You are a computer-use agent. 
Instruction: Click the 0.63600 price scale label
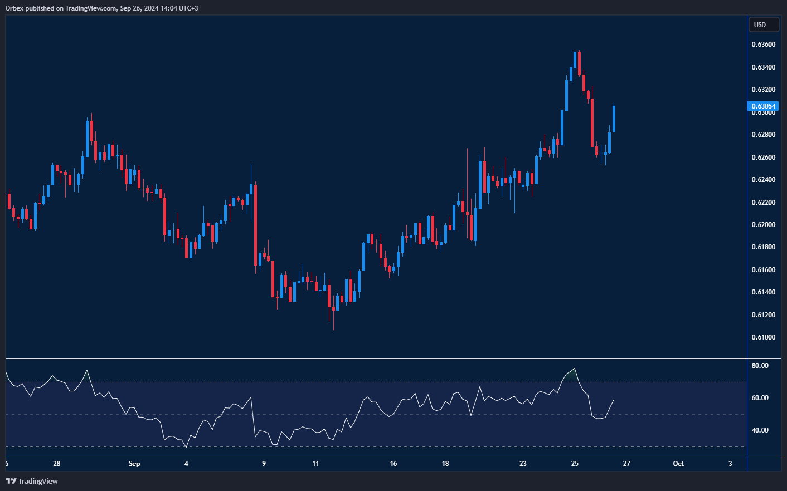click(x=763, y=45)
